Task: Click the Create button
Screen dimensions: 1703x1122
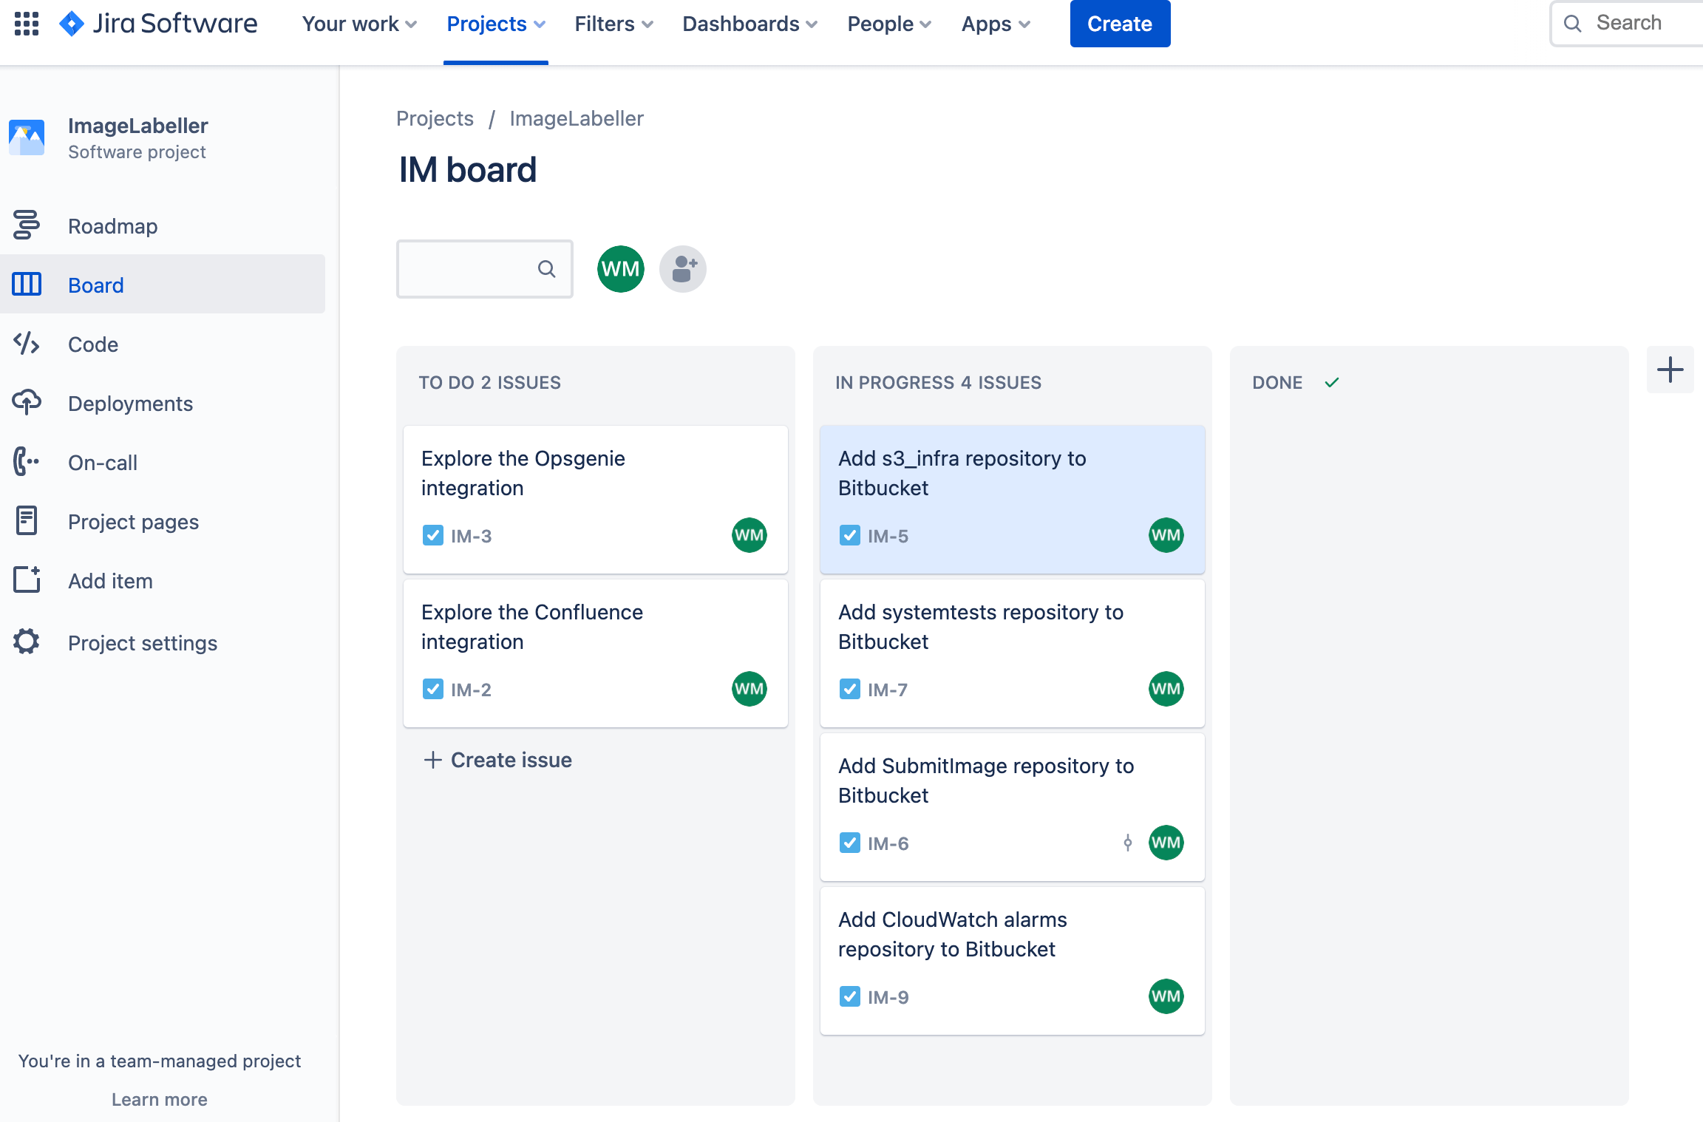Action: coord(1120,24)
